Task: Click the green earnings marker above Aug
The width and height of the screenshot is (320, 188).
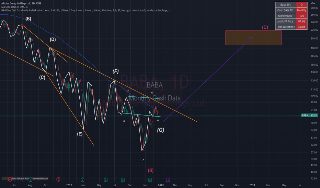Action: (30, 179)
